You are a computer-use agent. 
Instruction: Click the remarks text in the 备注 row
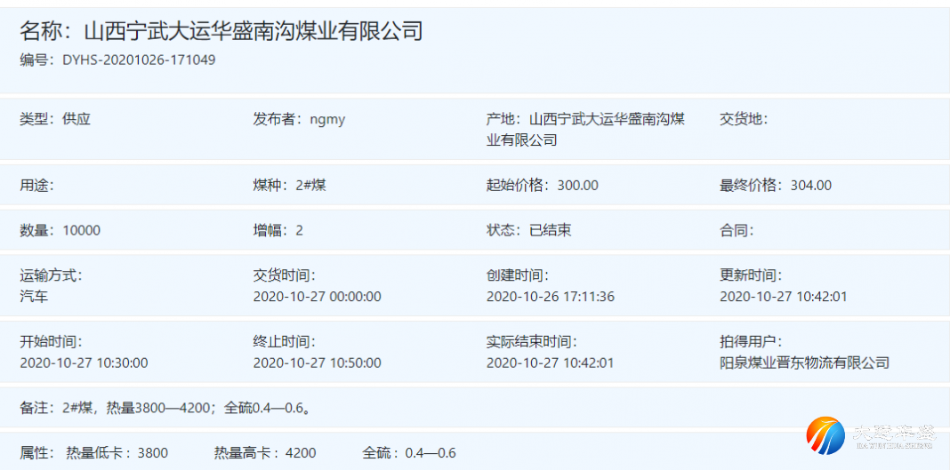pos(189,408)
